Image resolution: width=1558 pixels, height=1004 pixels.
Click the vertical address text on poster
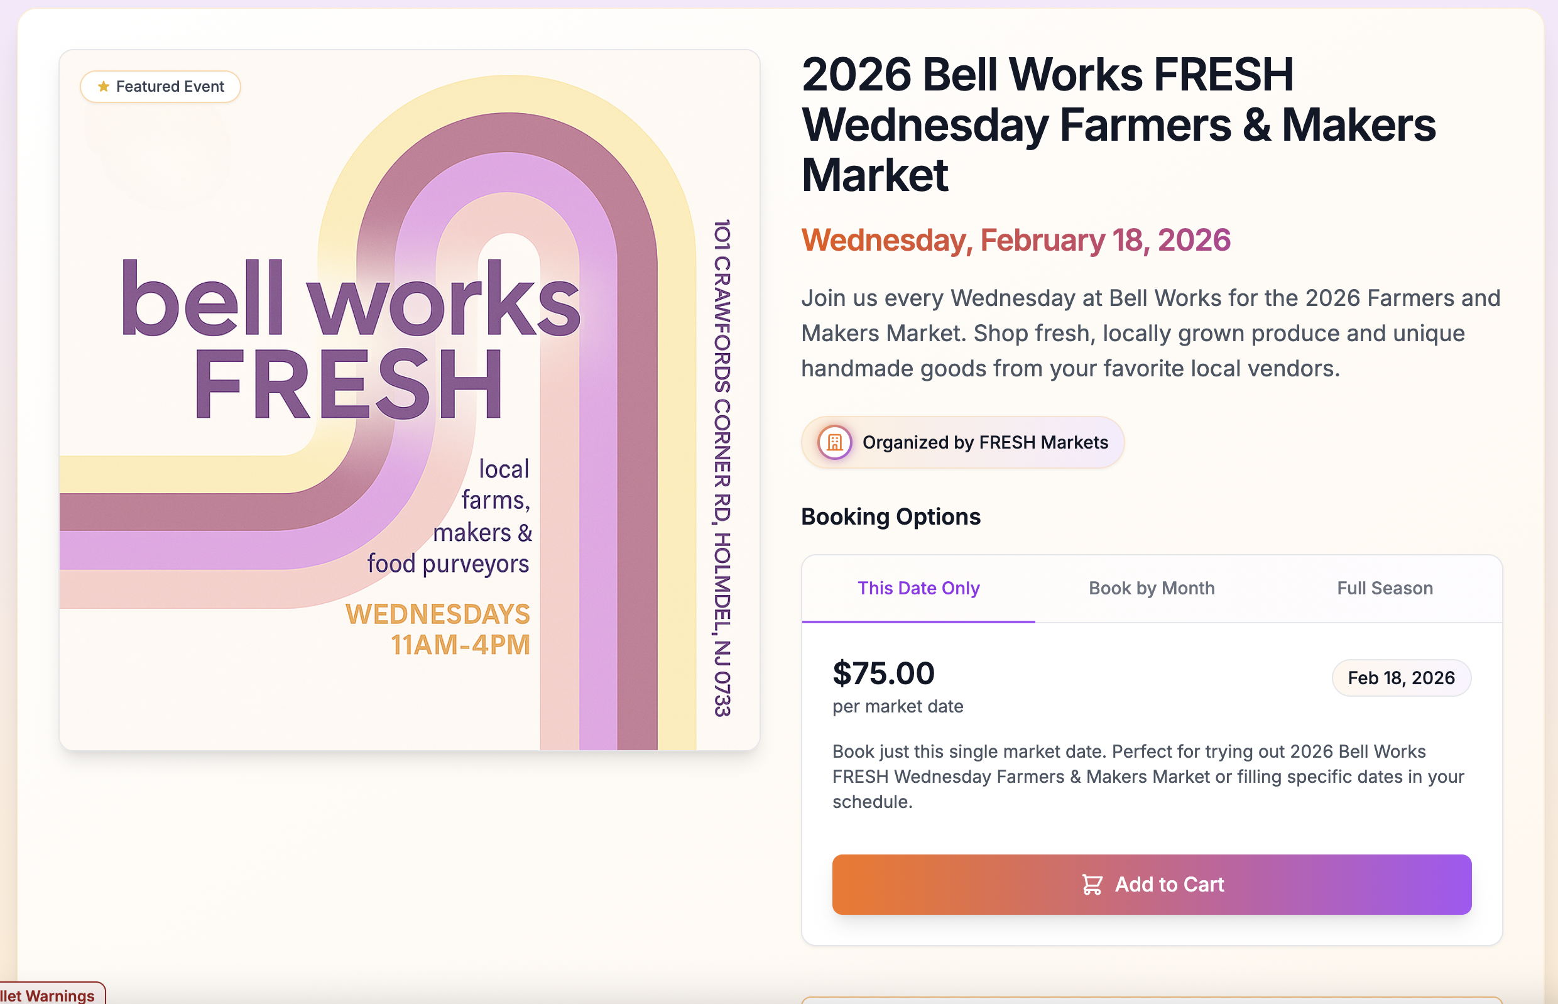722,468
